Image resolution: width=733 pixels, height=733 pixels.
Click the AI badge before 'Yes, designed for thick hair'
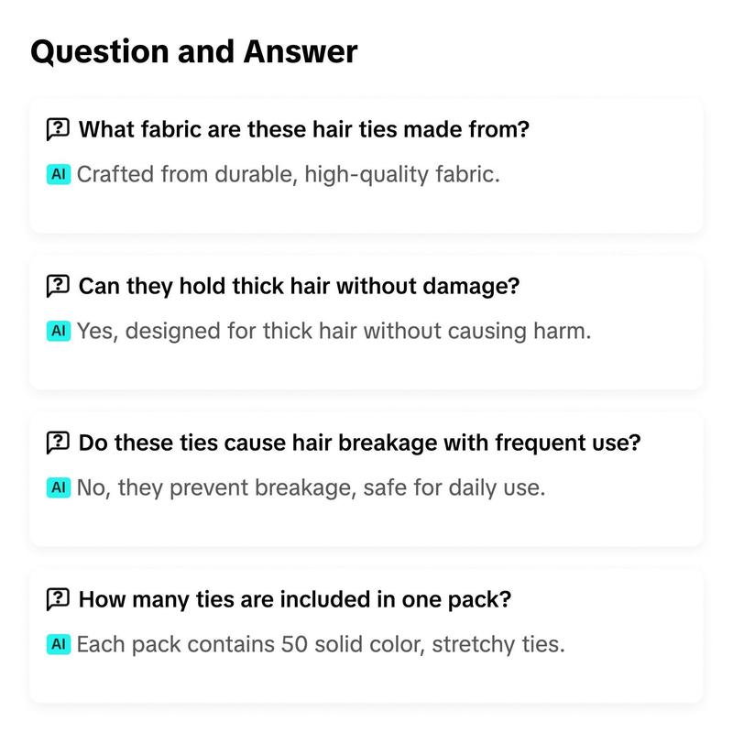pos(59,331)
